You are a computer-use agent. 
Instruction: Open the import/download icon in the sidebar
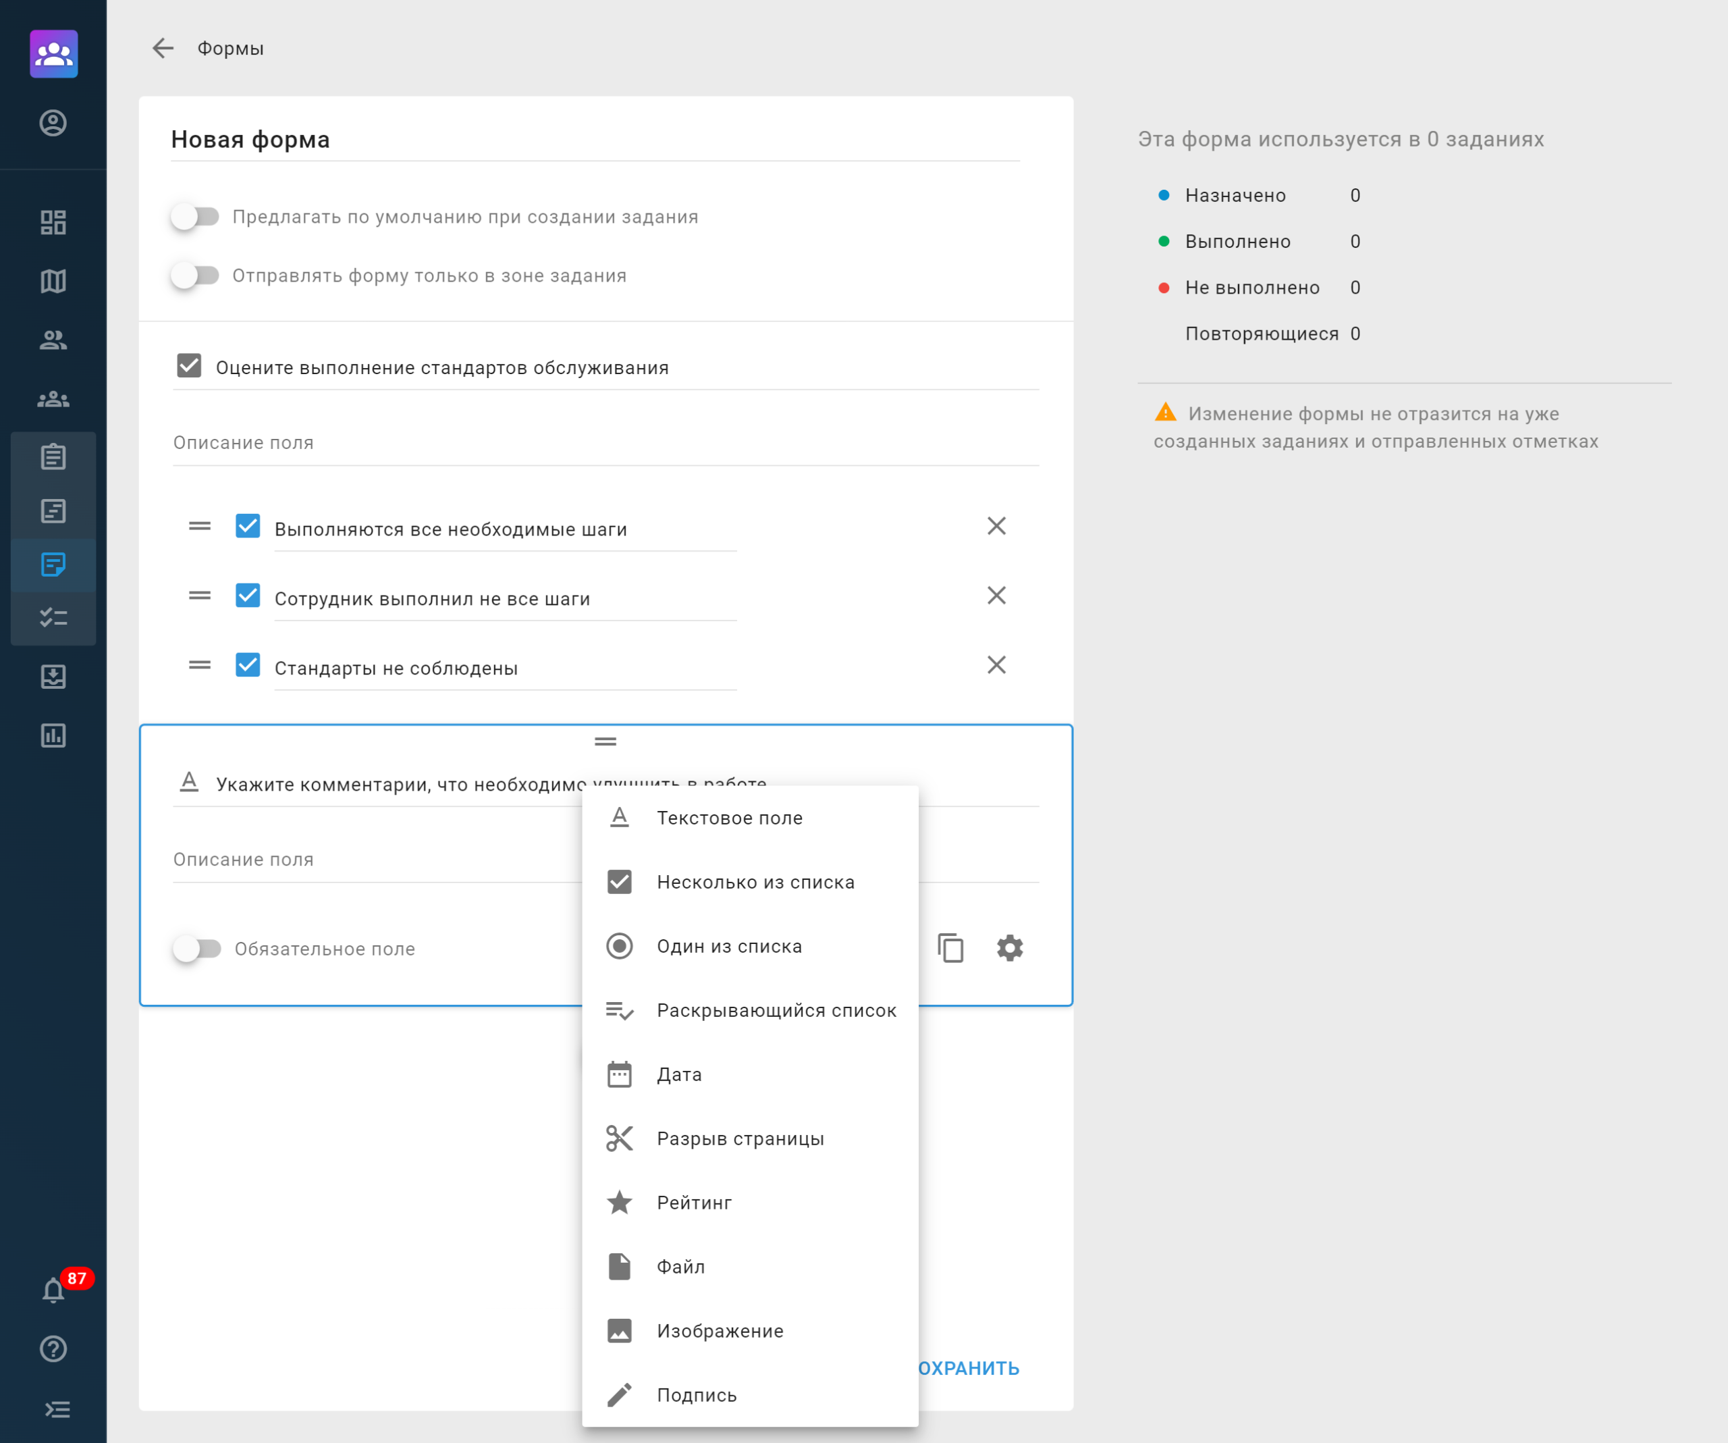pos(53,677)
